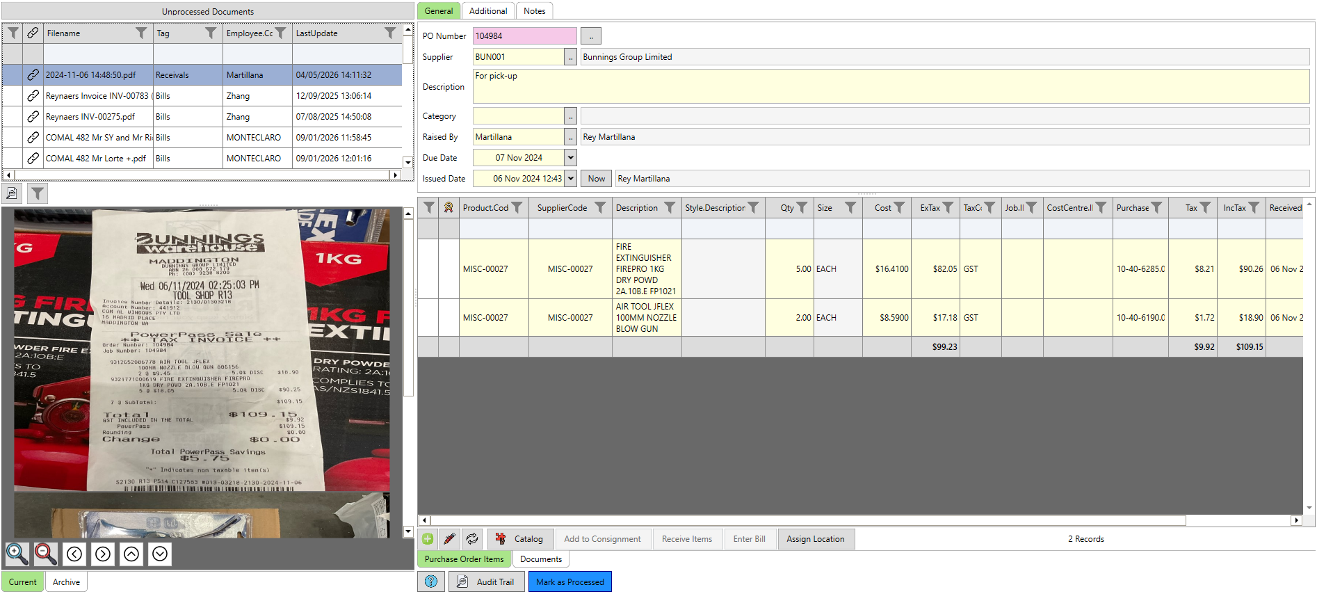Viewport: 1317px width, 594px height.
Task: Click the help icon beside Audit Trail
Action: 431,581
